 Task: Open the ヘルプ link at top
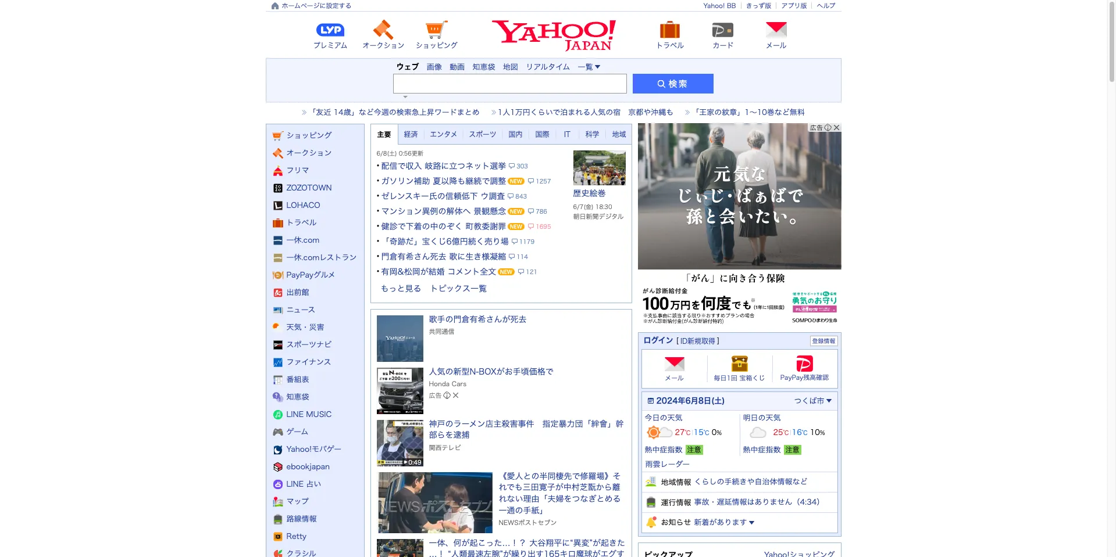[826, 6]
